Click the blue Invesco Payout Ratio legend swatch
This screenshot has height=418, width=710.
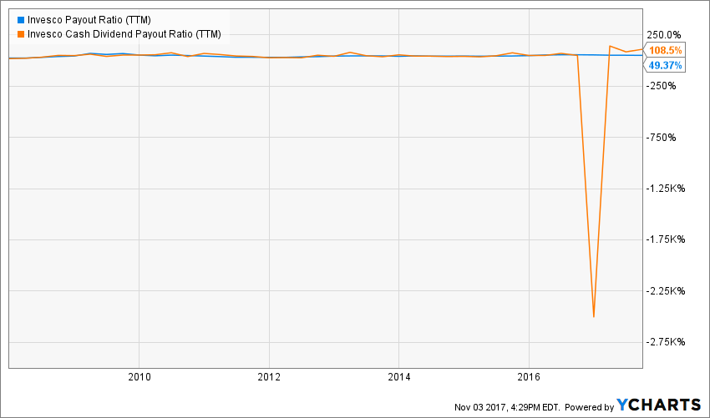point(20,20)
